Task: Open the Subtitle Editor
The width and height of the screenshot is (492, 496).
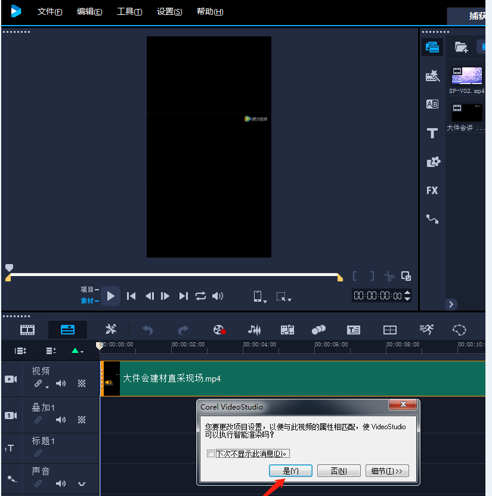Action: tap(354, 330)
